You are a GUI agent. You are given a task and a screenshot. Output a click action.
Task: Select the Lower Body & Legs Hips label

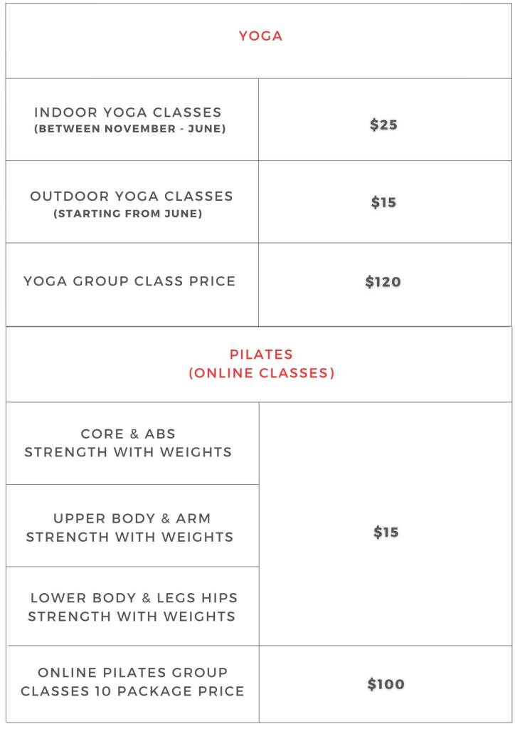coord(134,598)
